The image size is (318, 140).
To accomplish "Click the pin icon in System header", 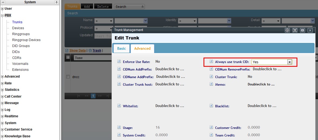I will (x=56, y=2).
